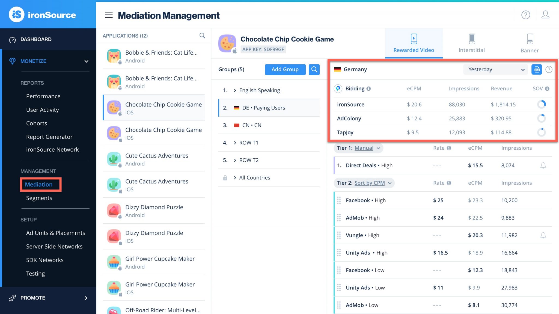Click the lock icon beside All Countries
Screen dimensions: 559x314
point(225,178)
